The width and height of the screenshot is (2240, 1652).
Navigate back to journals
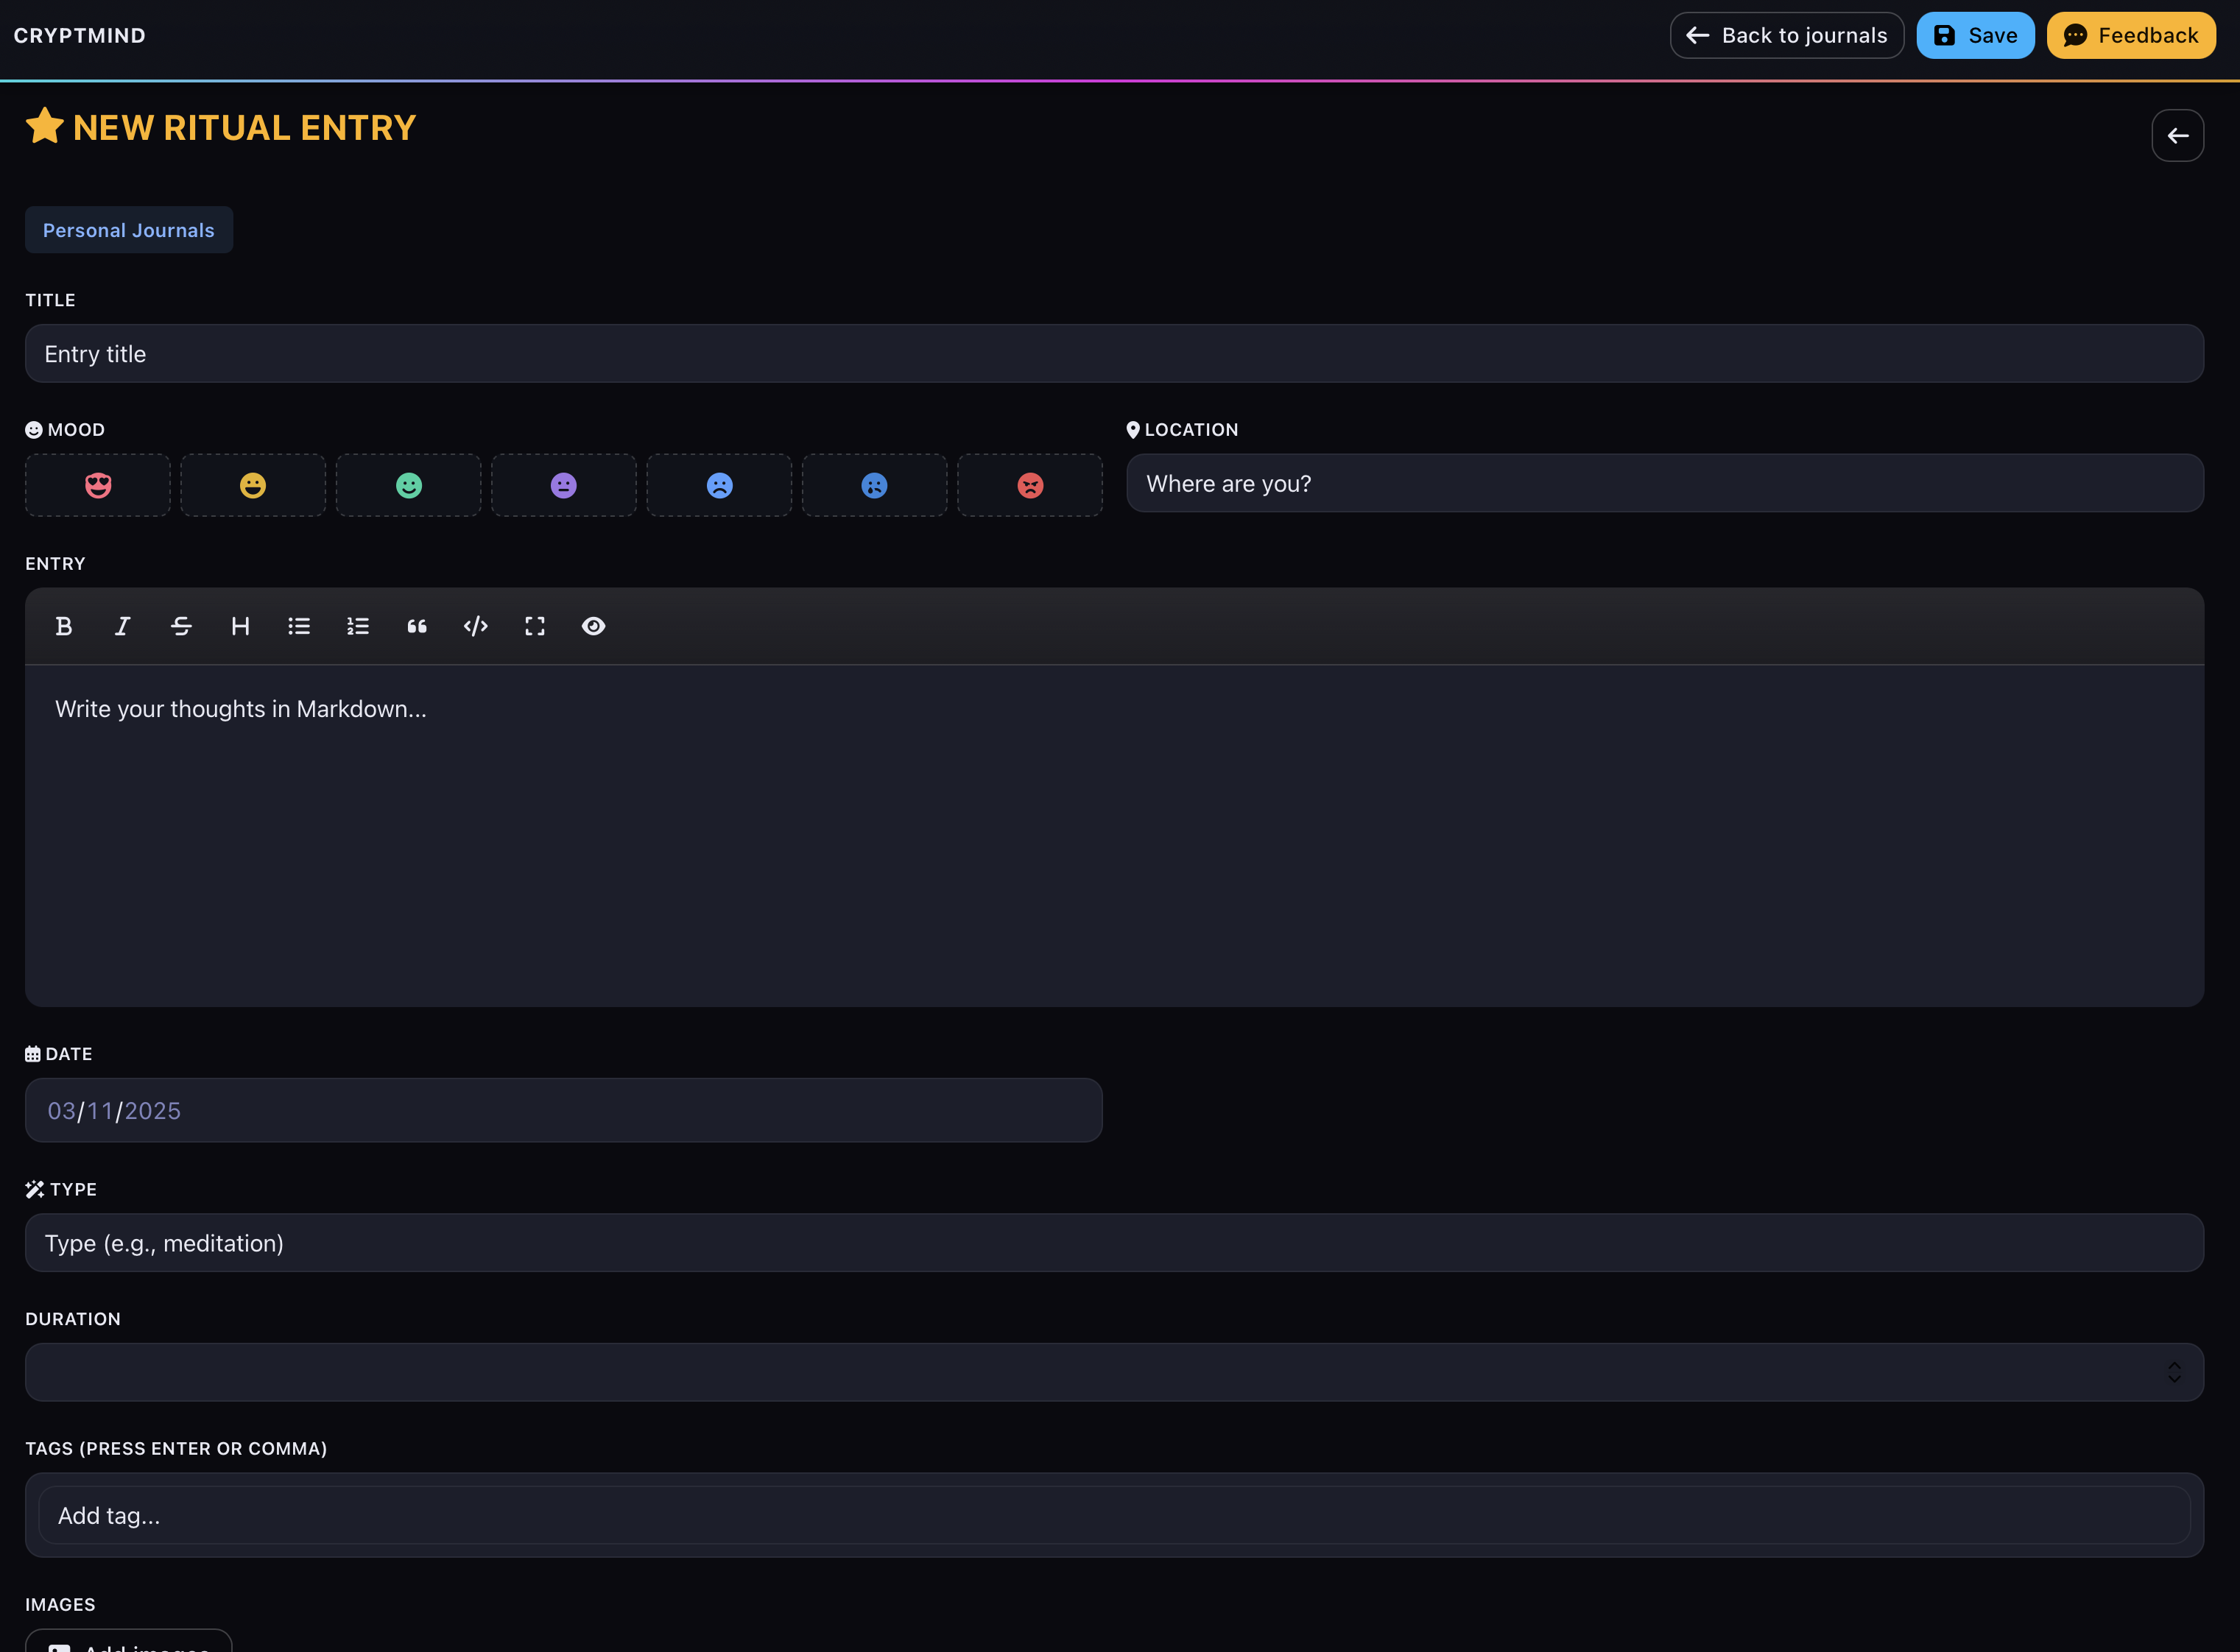(x=1786, y=35)
